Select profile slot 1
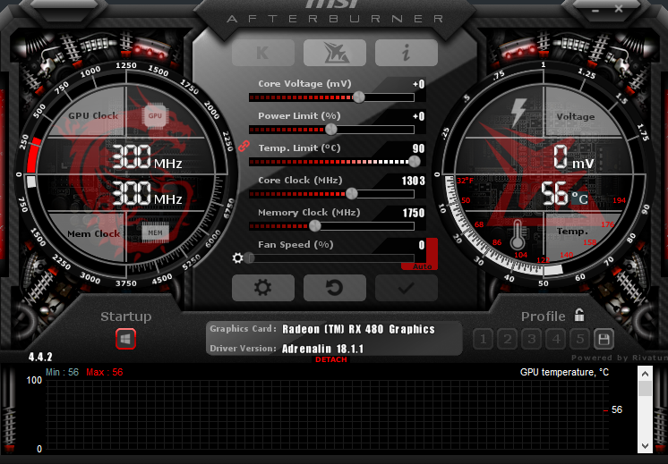The width and height of the screenshot is (668, 464). pos(484,339)
